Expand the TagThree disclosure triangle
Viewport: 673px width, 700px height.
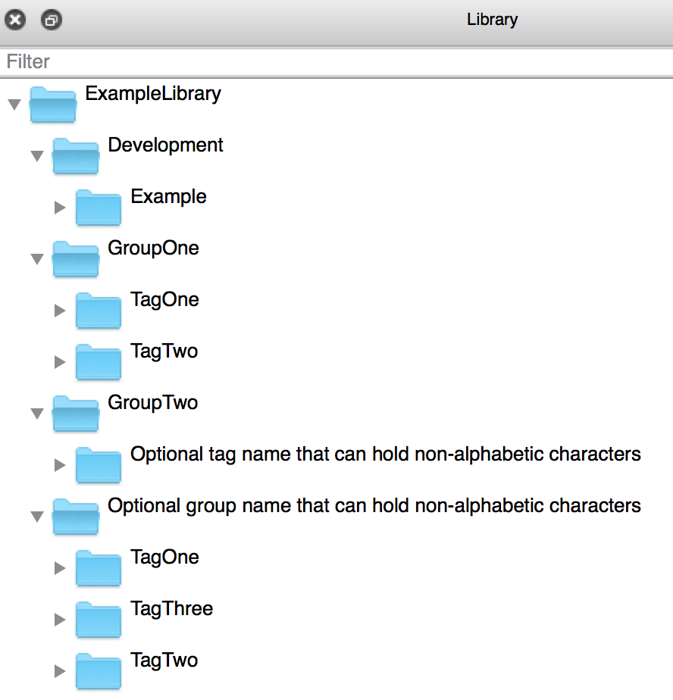point(60,620)
